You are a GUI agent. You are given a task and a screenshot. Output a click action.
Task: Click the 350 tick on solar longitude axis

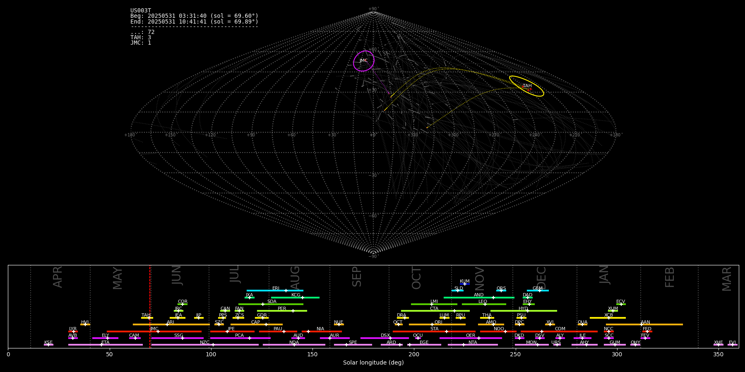tap(719, 354)
